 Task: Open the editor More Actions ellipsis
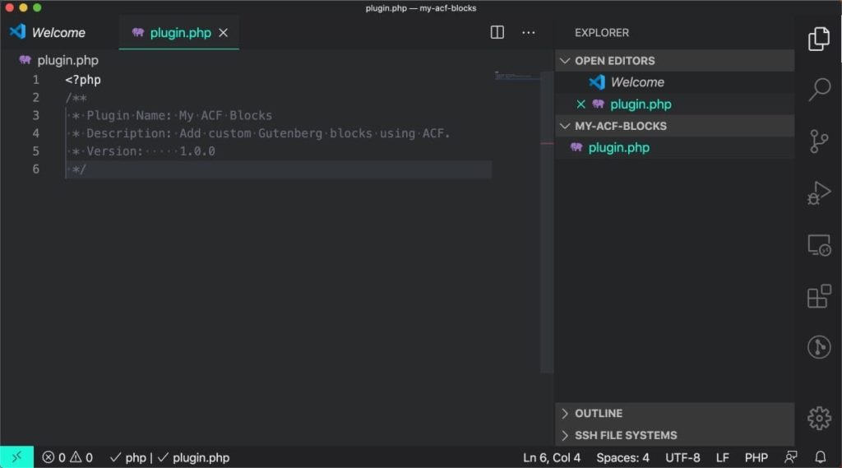(x=529, y=33)
